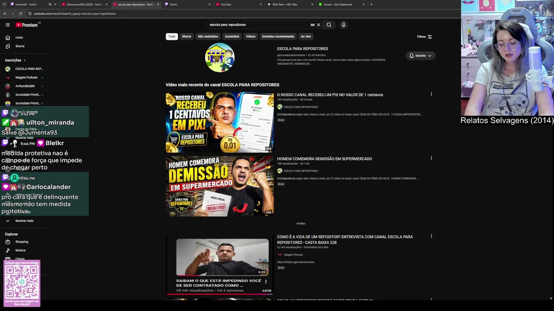This screenshot has height=311, width=554.
Task: Start voice search with the microphone
Action: click(344, 25)
